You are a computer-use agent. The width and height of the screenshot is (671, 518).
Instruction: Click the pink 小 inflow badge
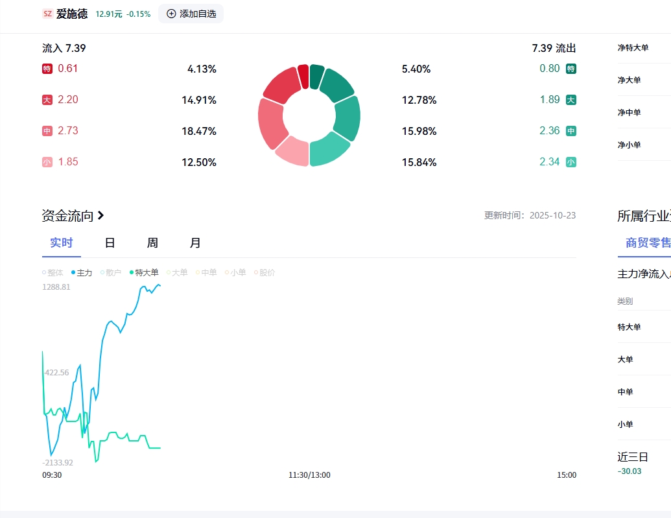click(x=47, y=162)
